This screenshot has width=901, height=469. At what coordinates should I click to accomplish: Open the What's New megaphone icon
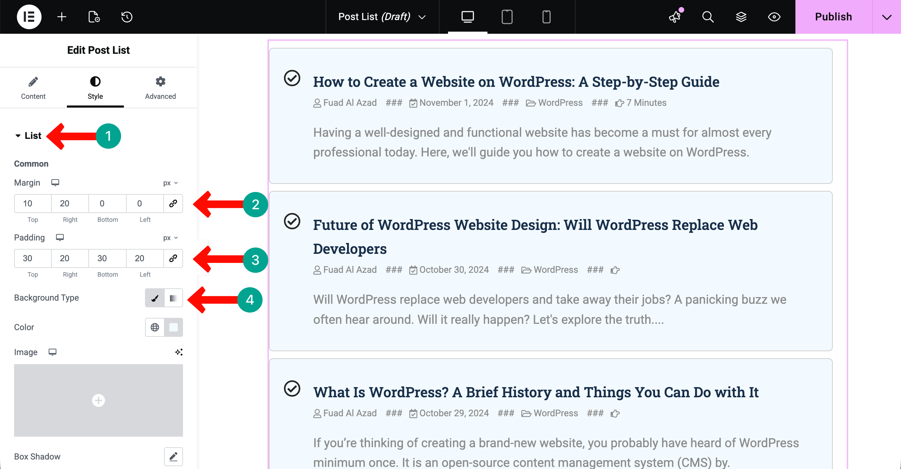[675, 17]
